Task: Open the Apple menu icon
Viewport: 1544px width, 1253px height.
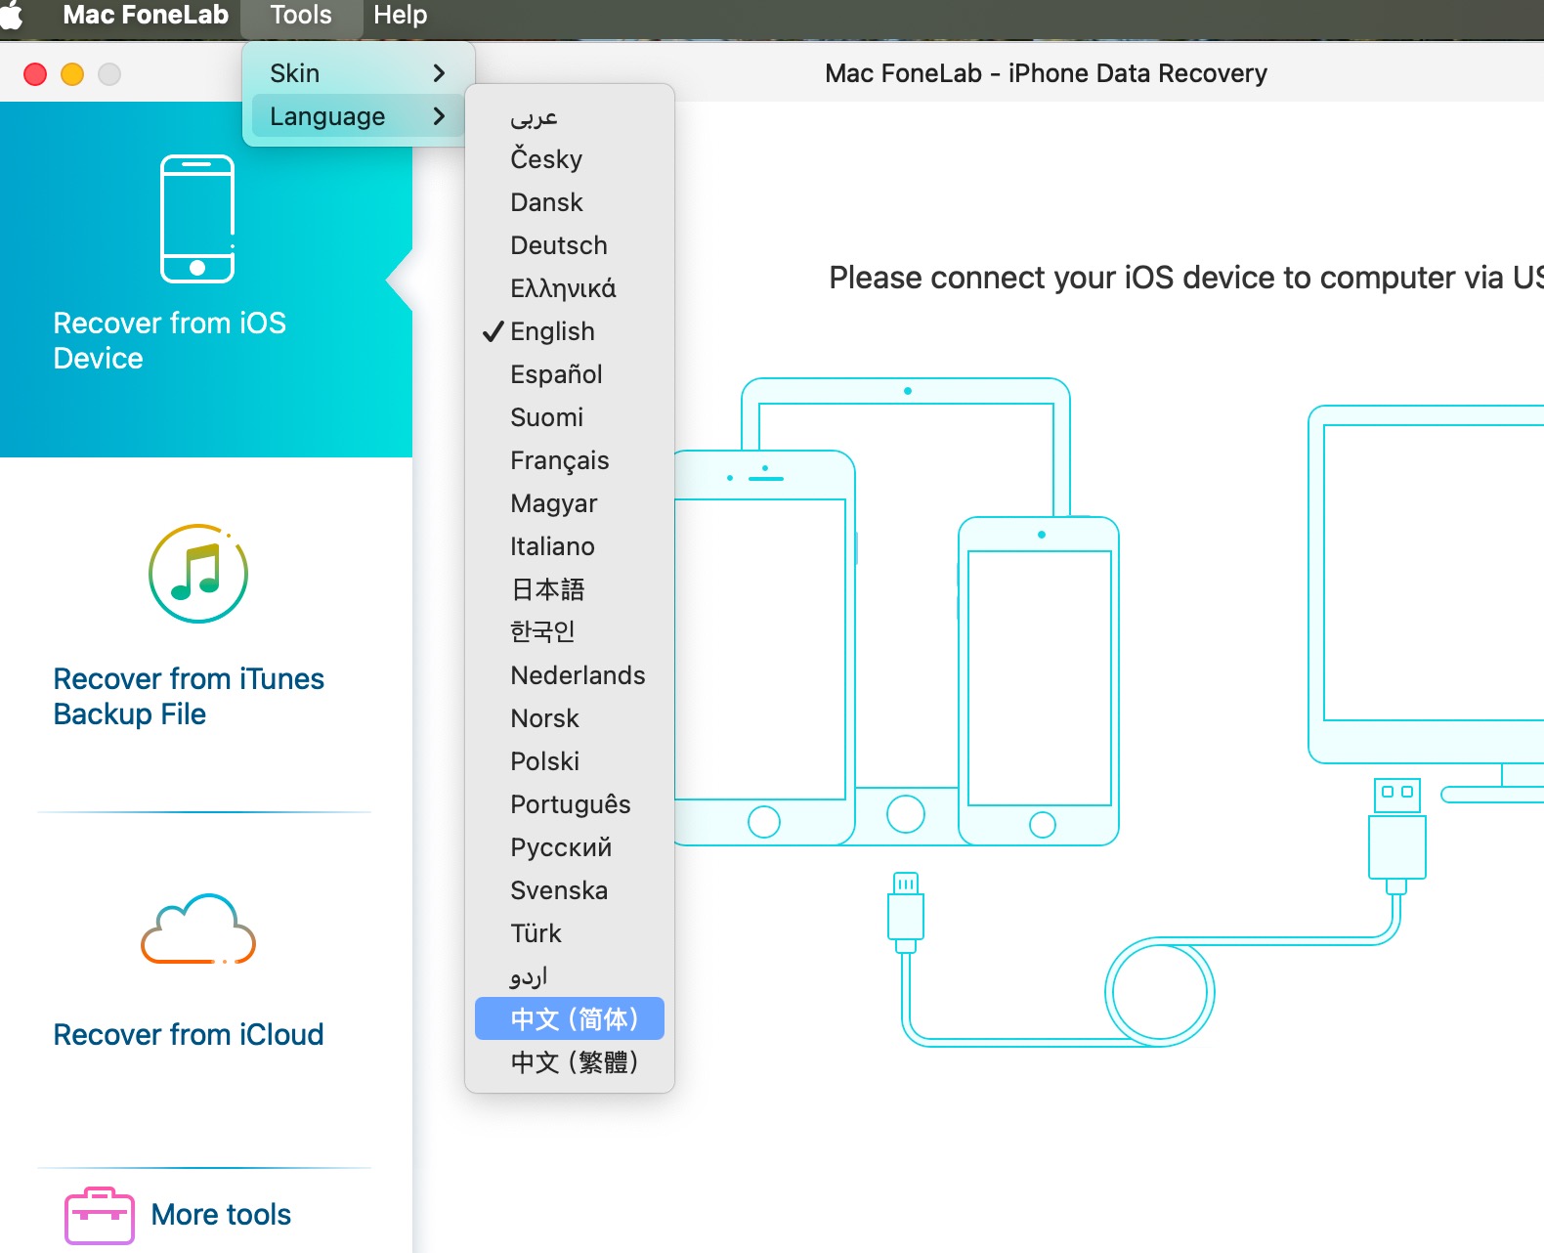Action: pos(12,16)
